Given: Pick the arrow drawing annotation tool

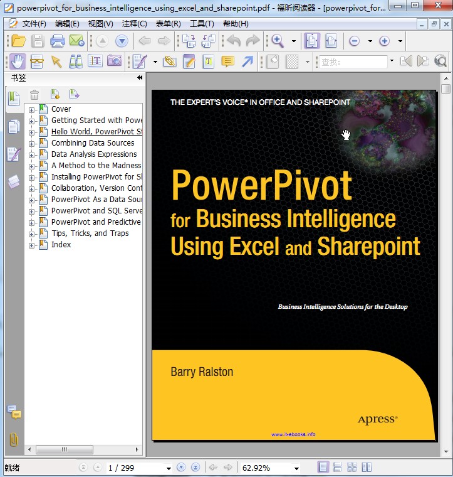Looking at the screenshot, I should (x=247, y=62).
